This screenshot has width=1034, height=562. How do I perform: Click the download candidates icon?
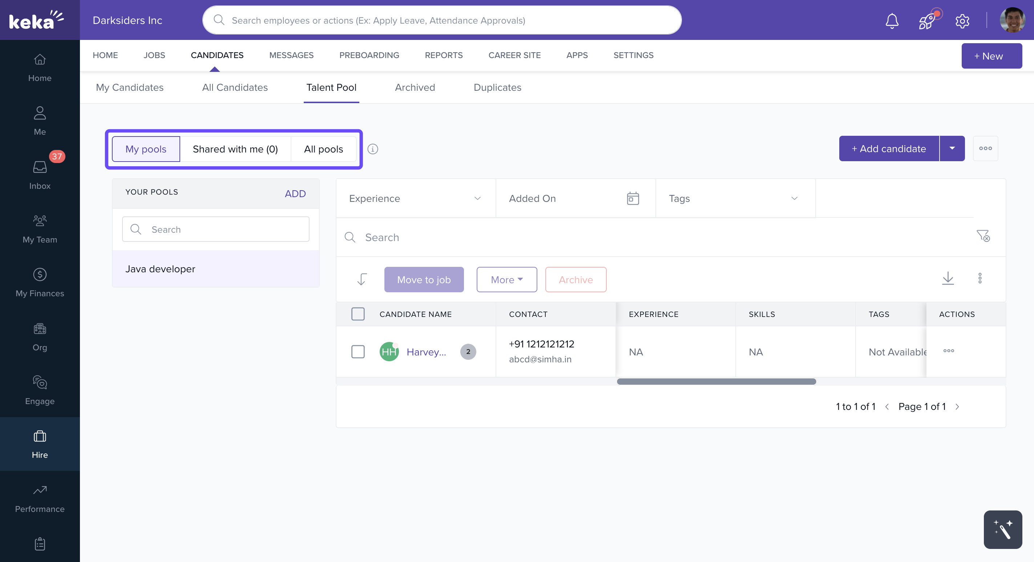tap(948, 278)
